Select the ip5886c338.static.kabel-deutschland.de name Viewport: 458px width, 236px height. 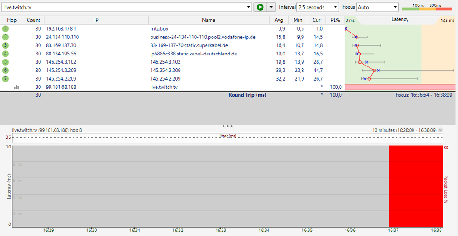click(193, 54)
